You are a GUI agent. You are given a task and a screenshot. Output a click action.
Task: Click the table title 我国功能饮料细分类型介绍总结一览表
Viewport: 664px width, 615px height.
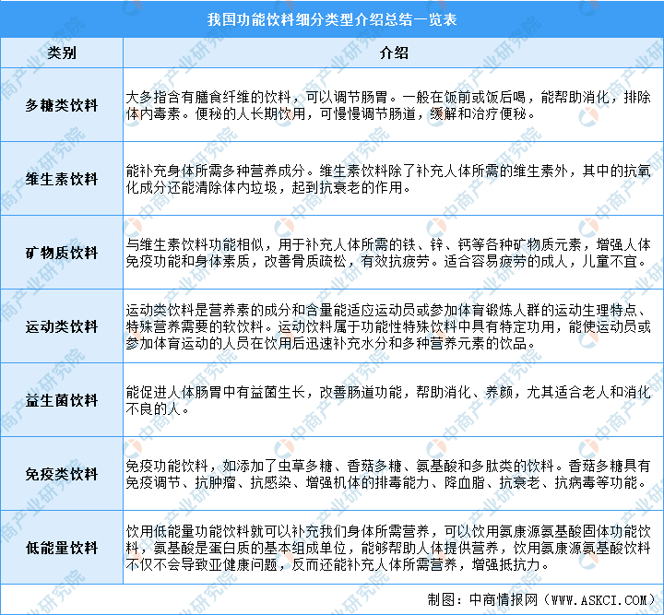point(332,19)
